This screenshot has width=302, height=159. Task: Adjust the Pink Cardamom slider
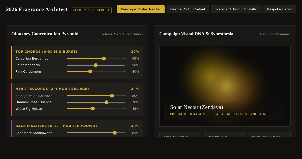96,71
